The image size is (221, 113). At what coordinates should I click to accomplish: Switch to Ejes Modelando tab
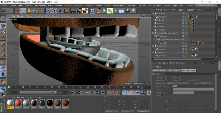click(159, 71)
